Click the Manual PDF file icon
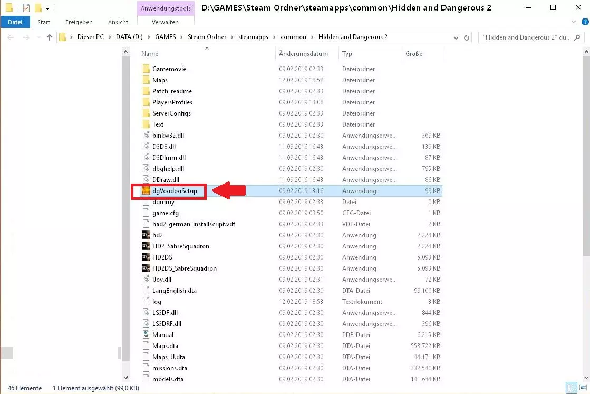The height and width of the screenshot is (394, 590). pos(146,335)
